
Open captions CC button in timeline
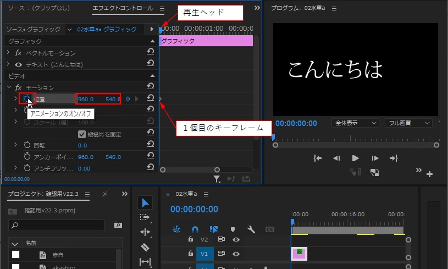pyautogui.click(x=270, y=229)
